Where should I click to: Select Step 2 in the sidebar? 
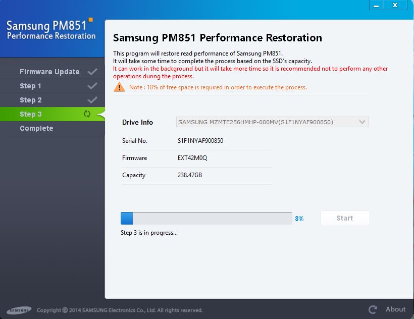(x=53, y=100)
